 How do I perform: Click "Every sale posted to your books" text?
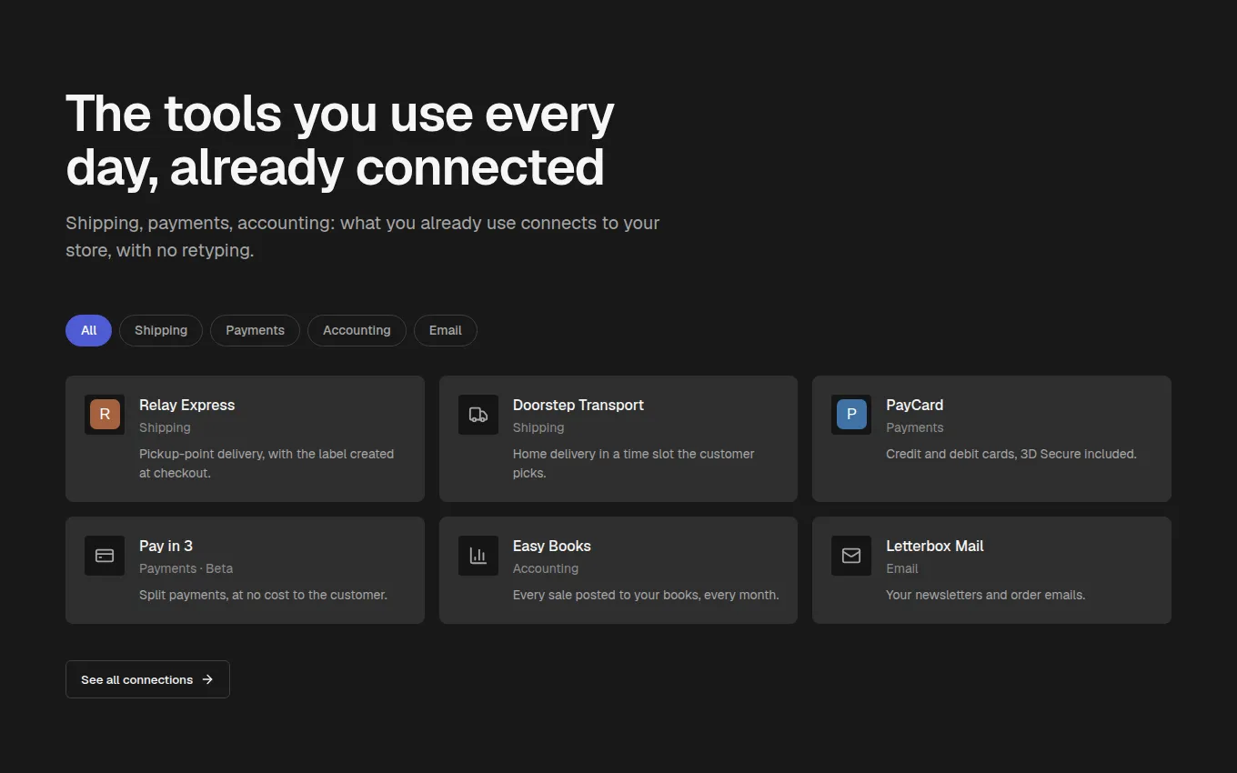pyautogui.click(x=646, y=595)
